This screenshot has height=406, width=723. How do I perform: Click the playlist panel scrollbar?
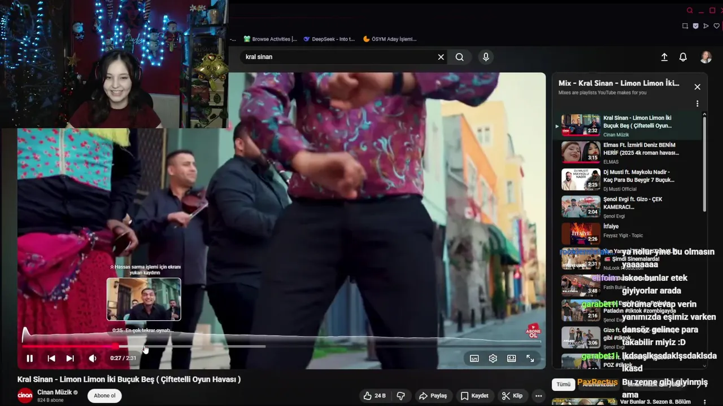[704, 163]
